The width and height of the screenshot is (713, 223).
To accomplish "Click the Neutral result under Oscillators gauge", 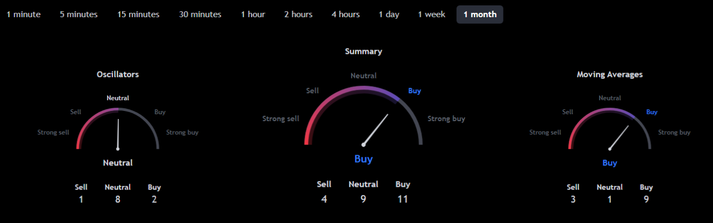I will [x=118, y=162].
